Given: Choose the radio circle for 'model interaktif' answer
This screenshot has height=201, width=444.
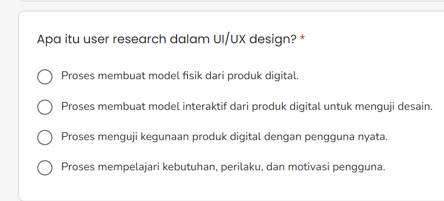Looking at the screenshot, I should pyautogui.click(x=45, y=107).
